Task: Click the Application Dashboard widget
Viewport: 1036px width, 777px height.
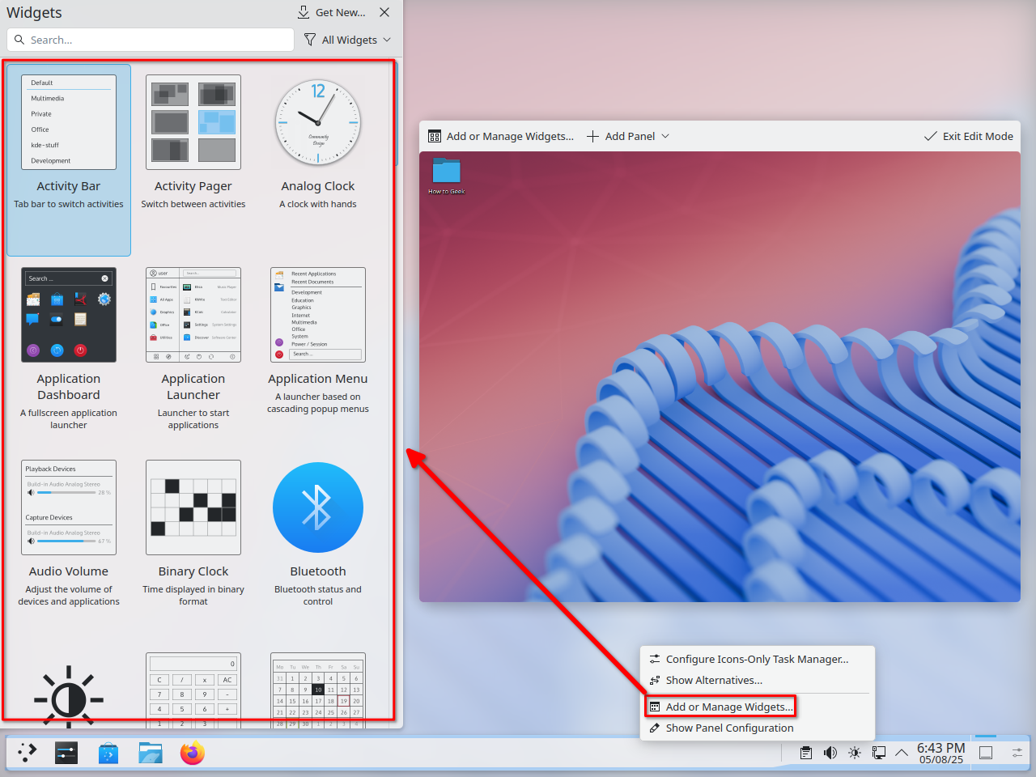Action: tap(69, 315)
